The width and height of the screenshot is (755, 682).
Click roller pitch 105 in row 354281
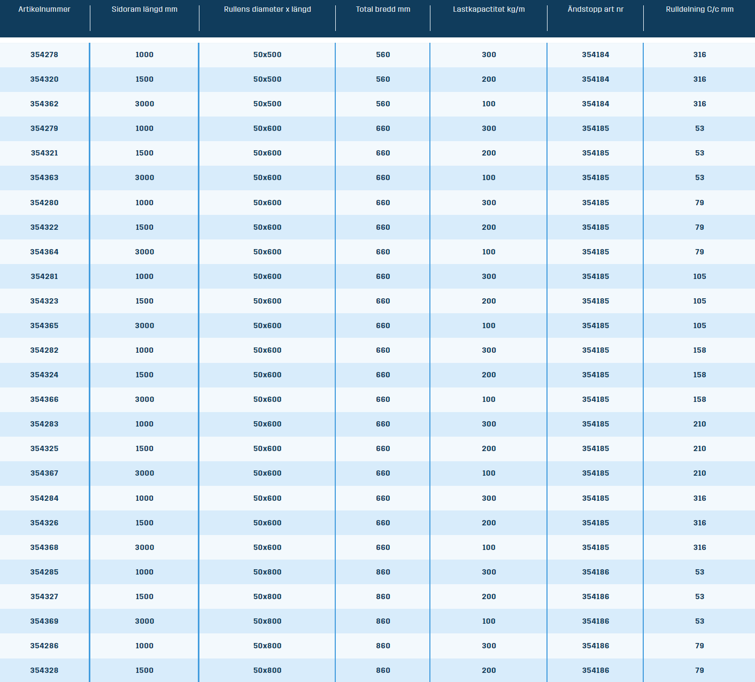(699, 276)
